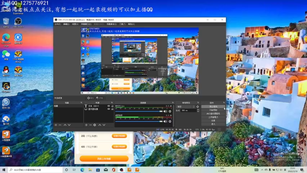
Task: Move the scene down in the Scenes panel
Action: [69, 125]
